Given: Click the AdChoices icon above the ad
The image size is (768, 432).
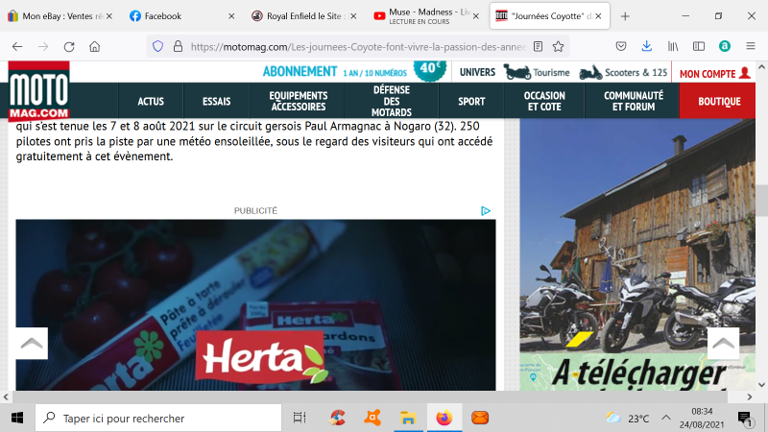Looking at the screenshot, I should click(486, 210).
